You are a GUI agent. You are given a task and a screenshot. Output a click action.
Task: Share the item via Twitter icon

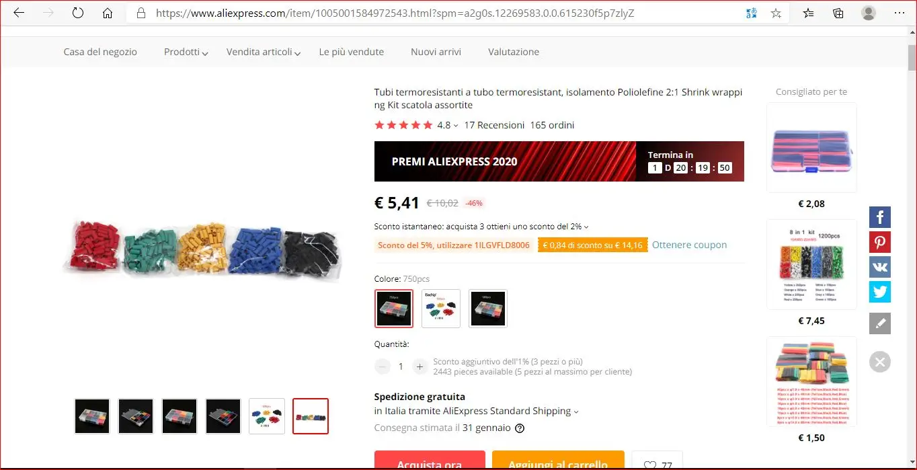(x=879, y=292)
